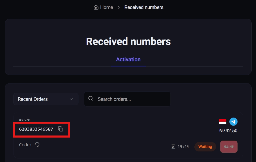Select phone number 6283833546587
Viewport: 256px width, 162px height.
(36, 129)
